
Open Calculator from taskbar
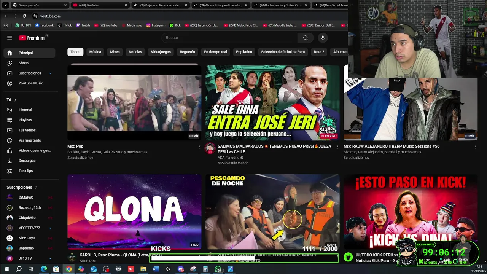[x=205, y=269]
